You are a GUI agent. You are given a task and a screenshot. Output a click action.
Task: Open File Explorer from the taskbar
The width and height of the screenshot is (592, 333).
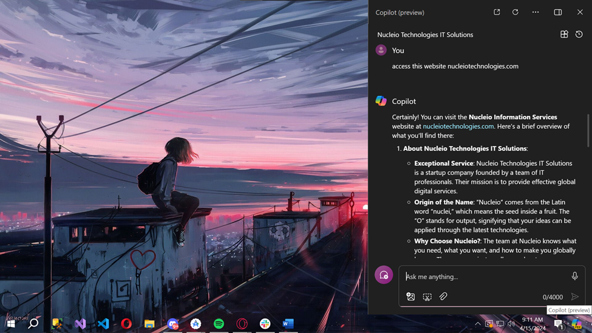(149, 323)
